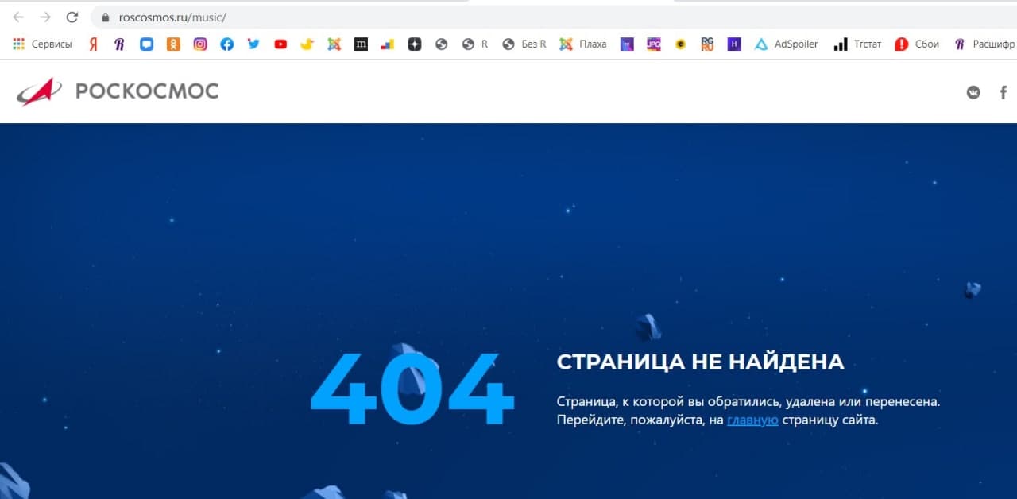Open the Twitter bookmark
Viewport: 1017px width, 499px height.
(x=253, y=44)
